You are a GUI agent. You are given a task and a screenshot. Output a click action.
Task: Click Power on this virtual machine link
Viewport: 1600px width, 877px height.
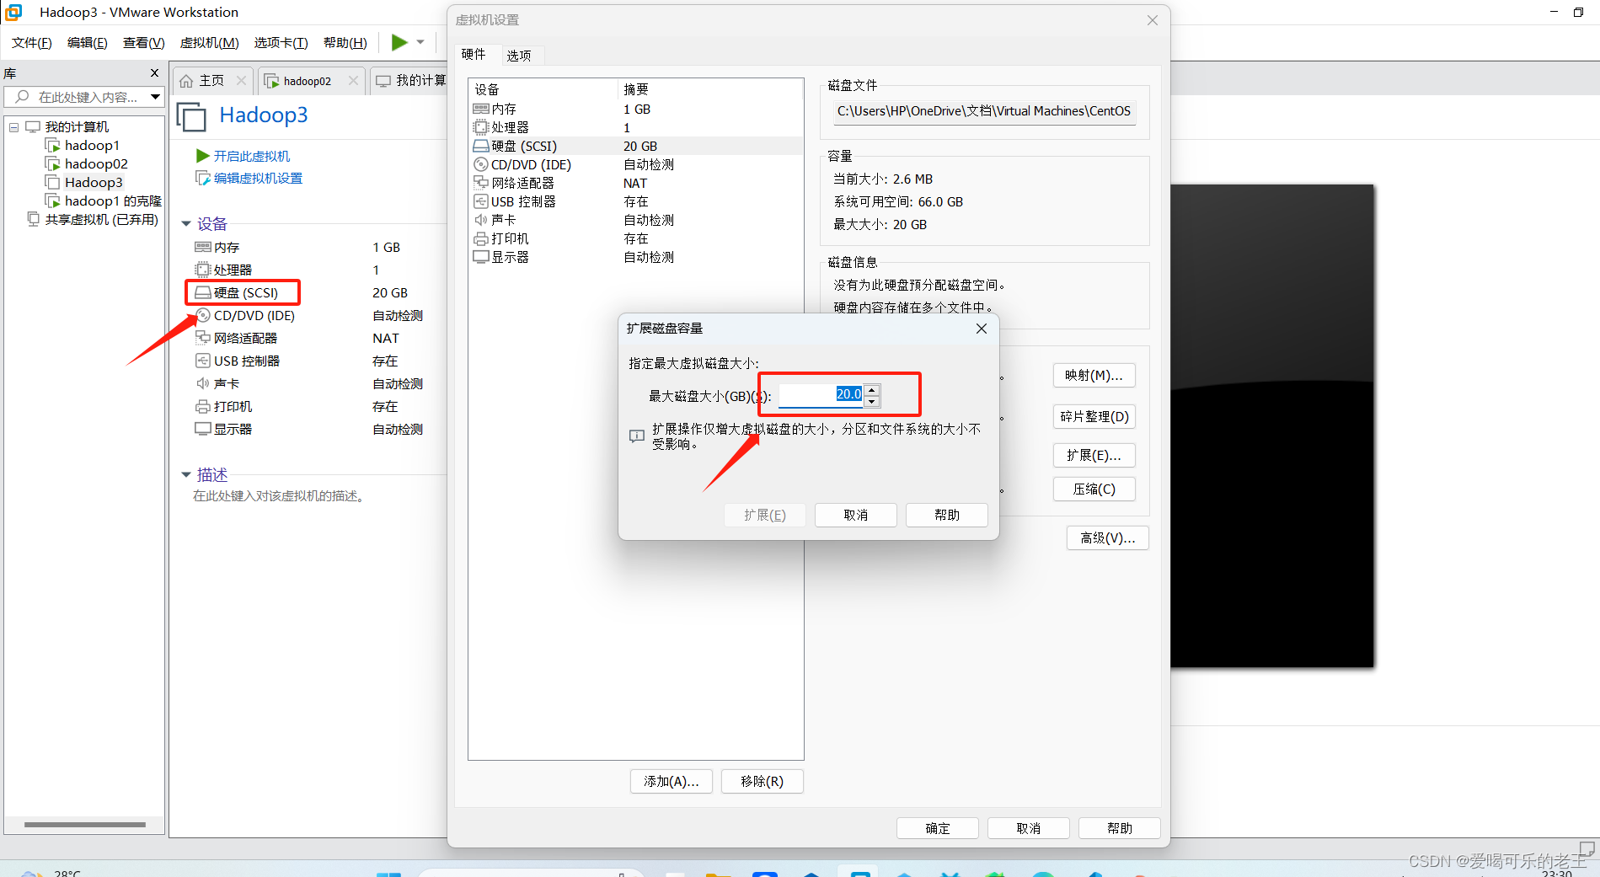tap(251, 156)
